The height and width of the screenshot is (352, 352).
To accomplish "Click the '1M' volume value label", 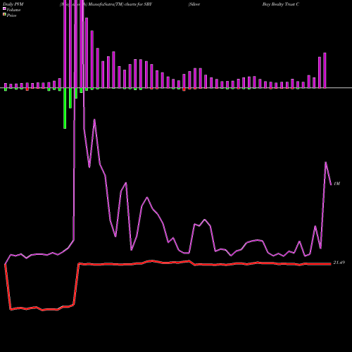I will click(x=337, y=184).
